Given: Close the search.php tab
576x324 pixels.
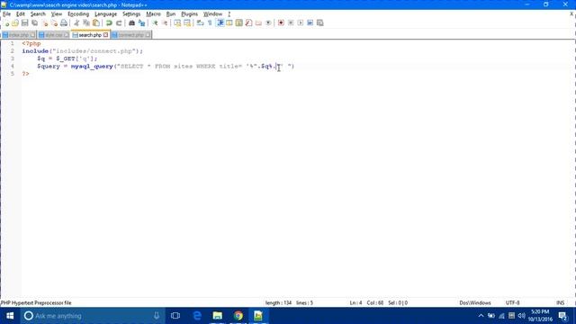Looking at the screenshot, I should pos(106,35).
